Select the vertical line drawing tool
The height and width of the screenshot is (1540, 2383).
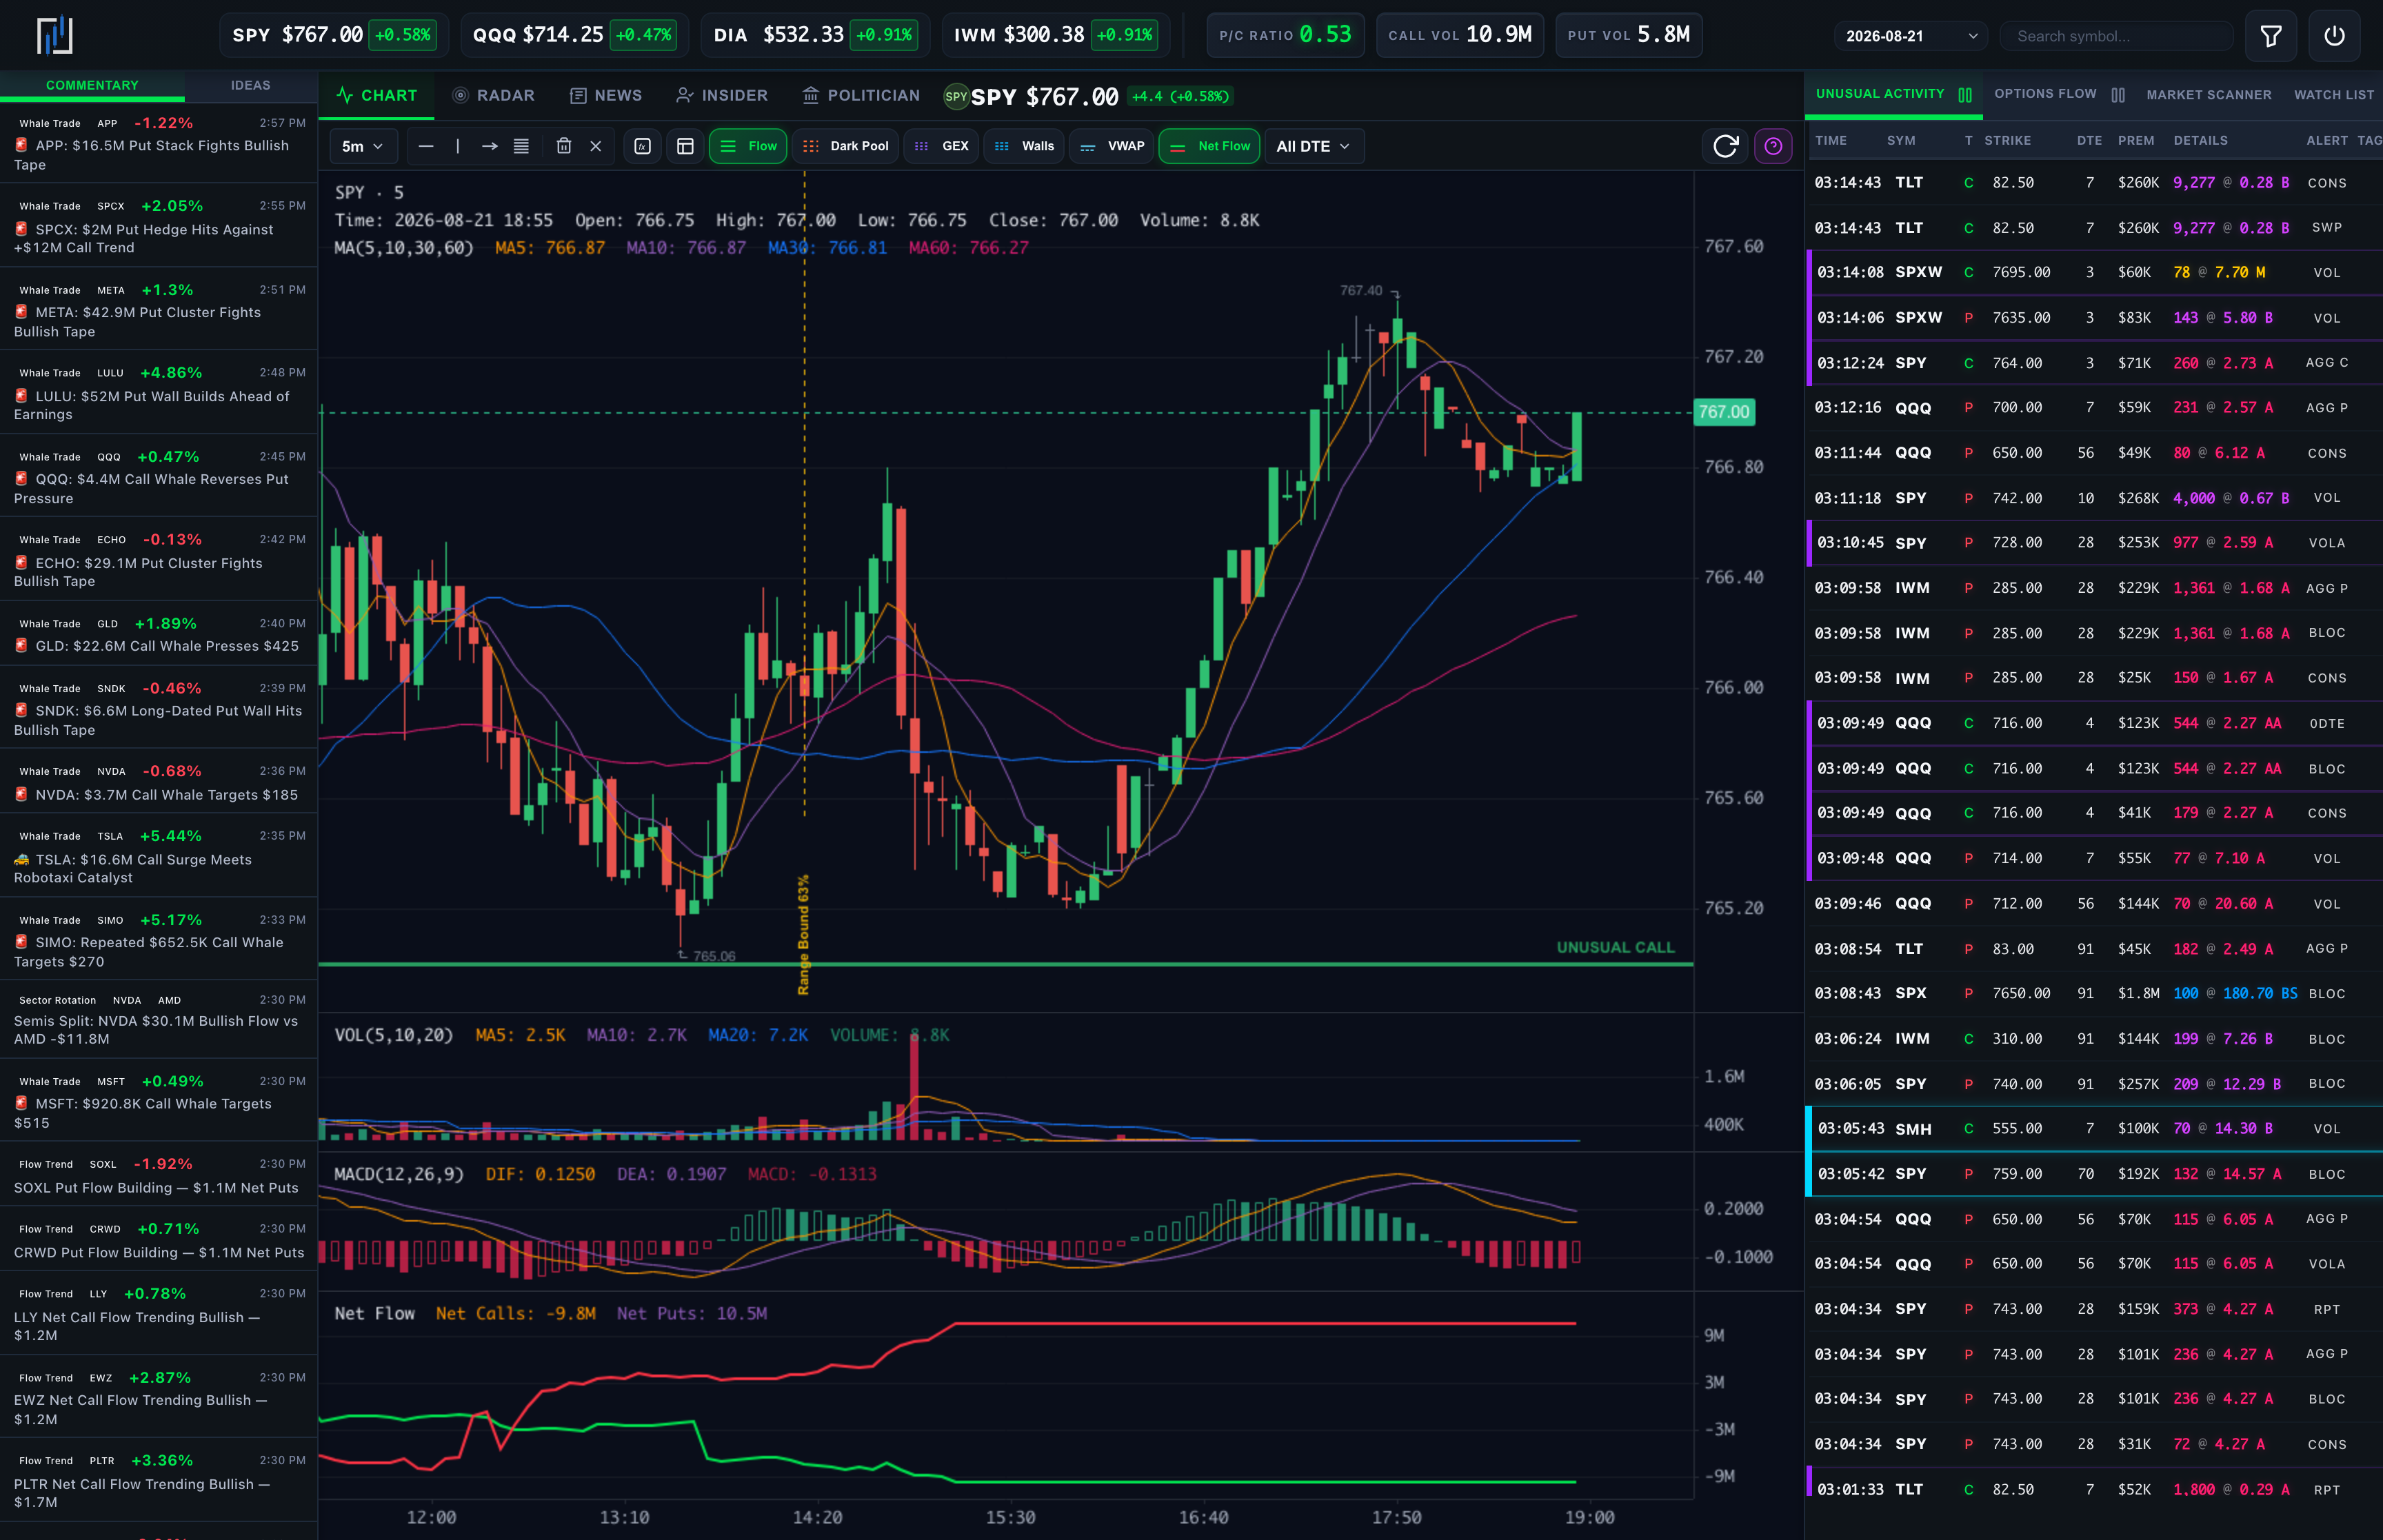tap(458, 146)
